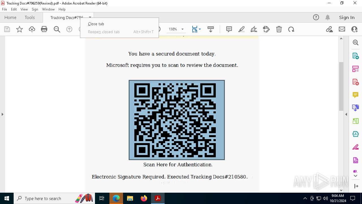
Task: Open the find text magnifier icon
Action: click(57, 29)
